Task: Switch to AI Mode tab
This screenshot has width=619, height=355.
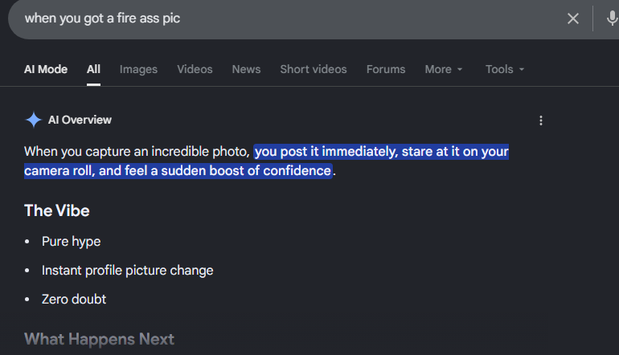Action: [46, 69]
